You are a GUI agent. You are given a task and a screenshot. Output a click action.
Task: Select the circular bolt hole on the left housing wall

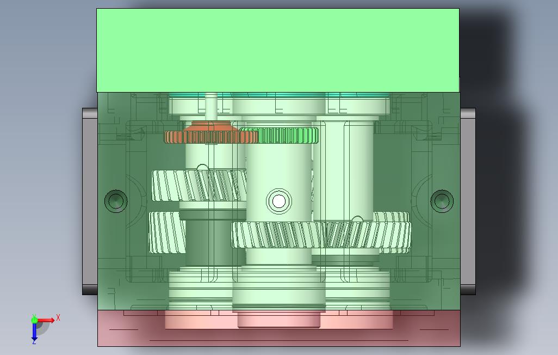pyautogui.click(x=116, y=201)
